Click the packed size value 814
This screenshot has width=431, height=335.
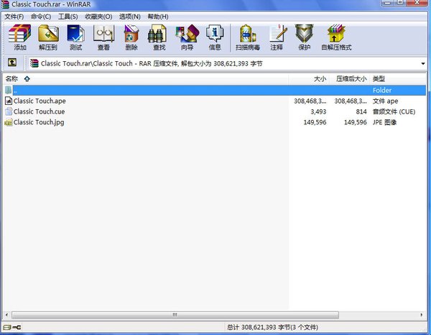(x=361, y=111)
